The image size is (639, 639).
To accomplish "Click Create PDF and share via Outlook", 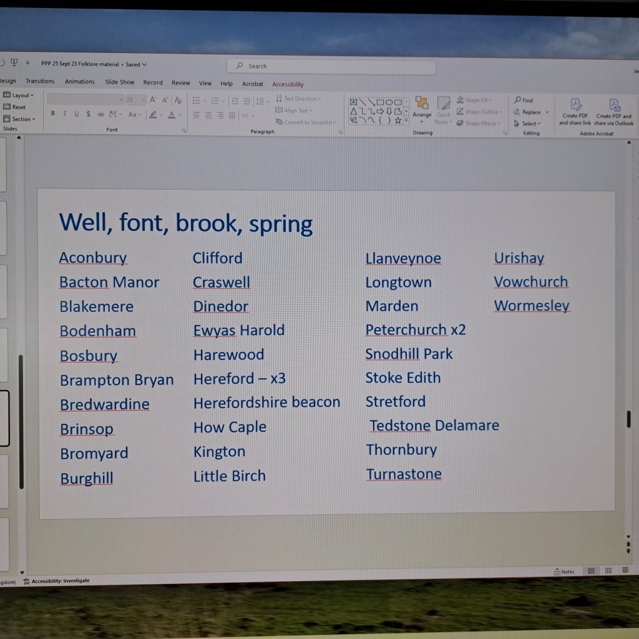I will tap(613, 105).
